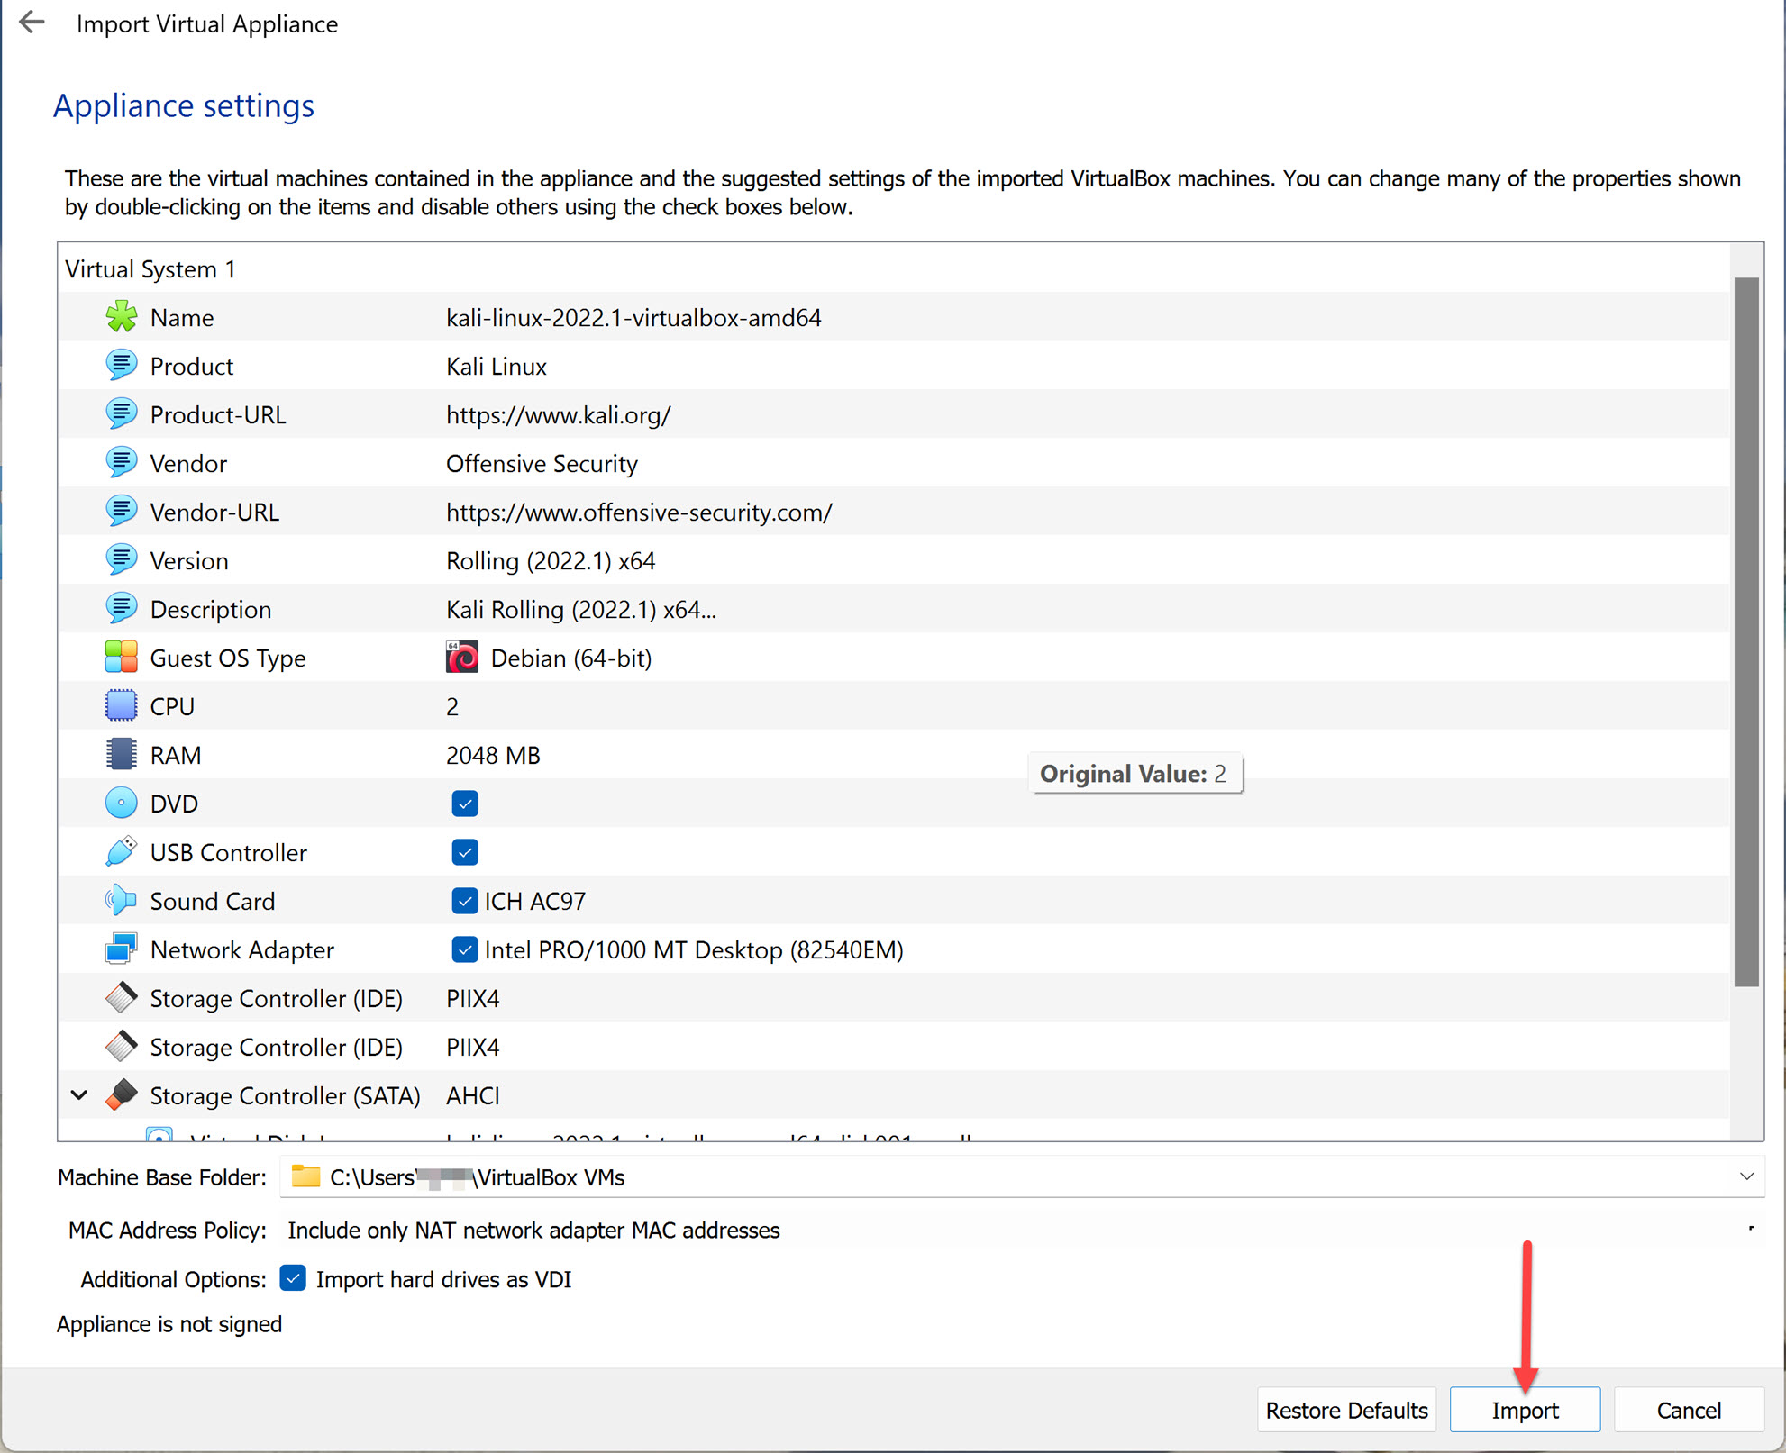Image resolution: width=1786 pixels, height=1453 pixels.
Task: Disable the USB Controller checkbox
Action: pyautogui.click(x=465, y=852)
